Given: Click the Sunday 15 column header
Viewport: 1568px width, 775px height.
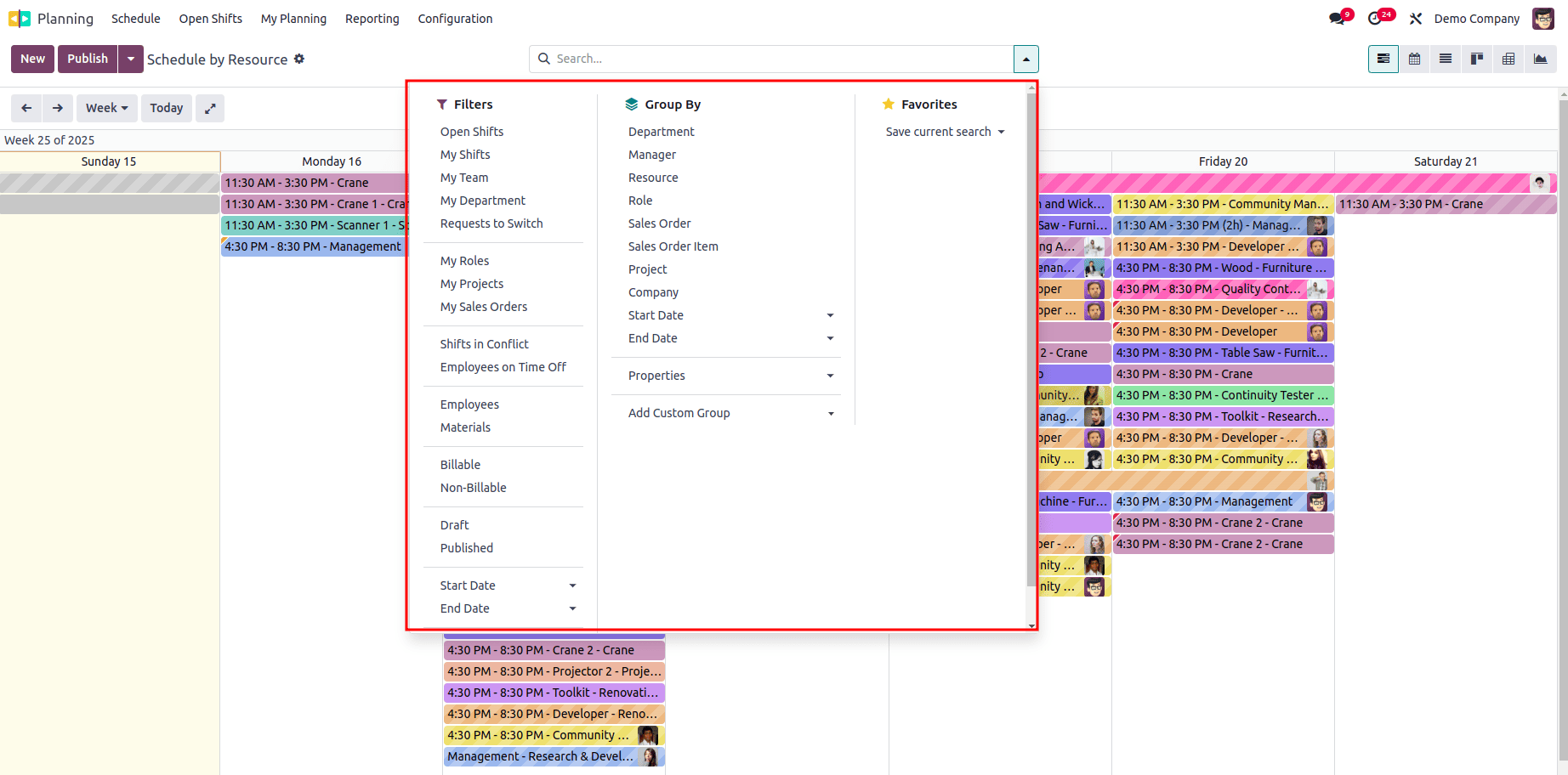Looking at the screenshot, I should click(x=109, y=161).
